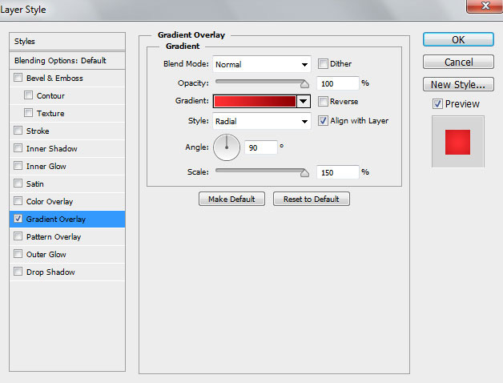Select the Color Overlay style entry

pos(67,202)
